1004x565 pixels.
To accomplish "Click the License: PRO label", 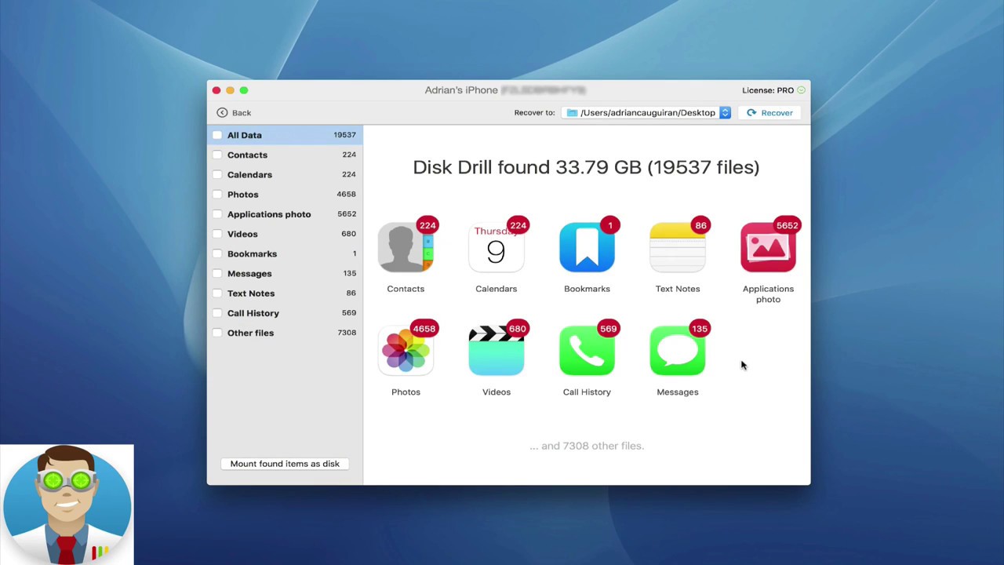I will [768, 90].
